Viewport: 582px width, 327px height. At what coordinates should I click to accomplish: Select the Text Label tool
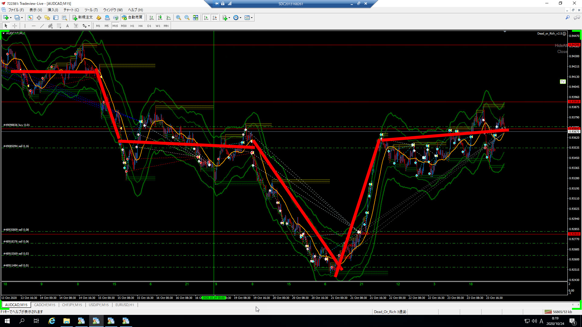76,26
